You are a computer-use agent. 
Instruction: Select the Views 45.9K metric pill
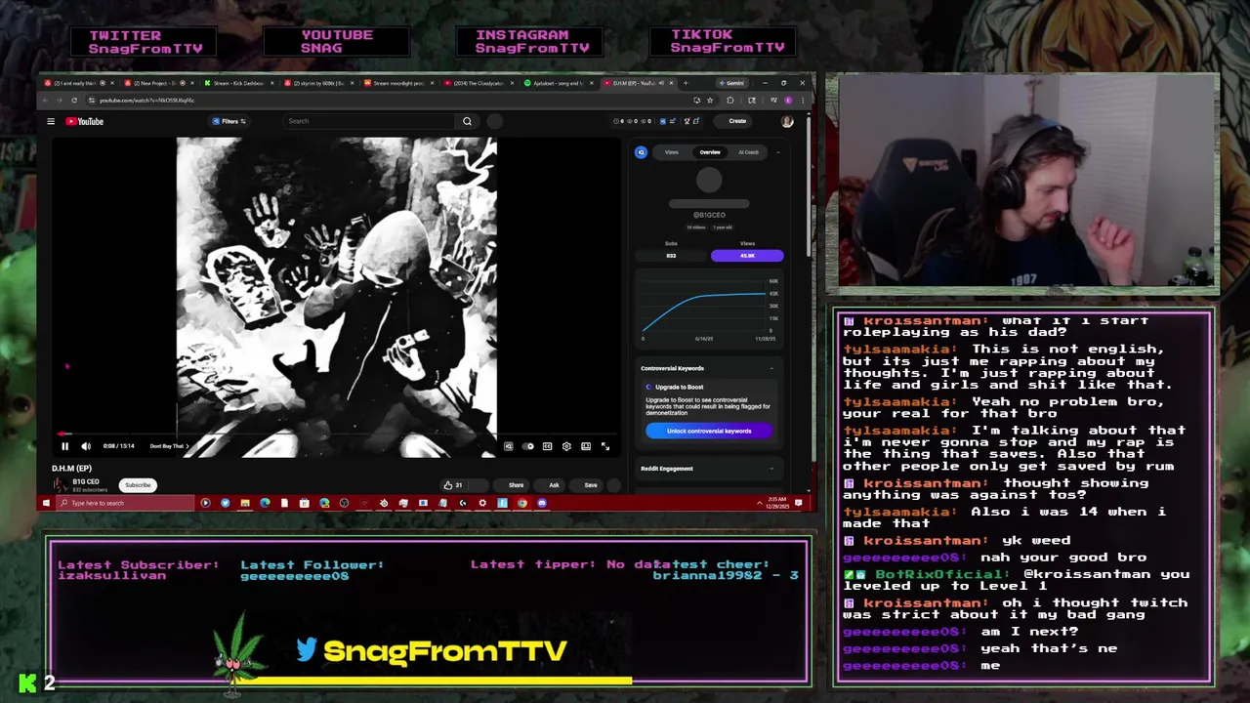click(x=747, y=256)
